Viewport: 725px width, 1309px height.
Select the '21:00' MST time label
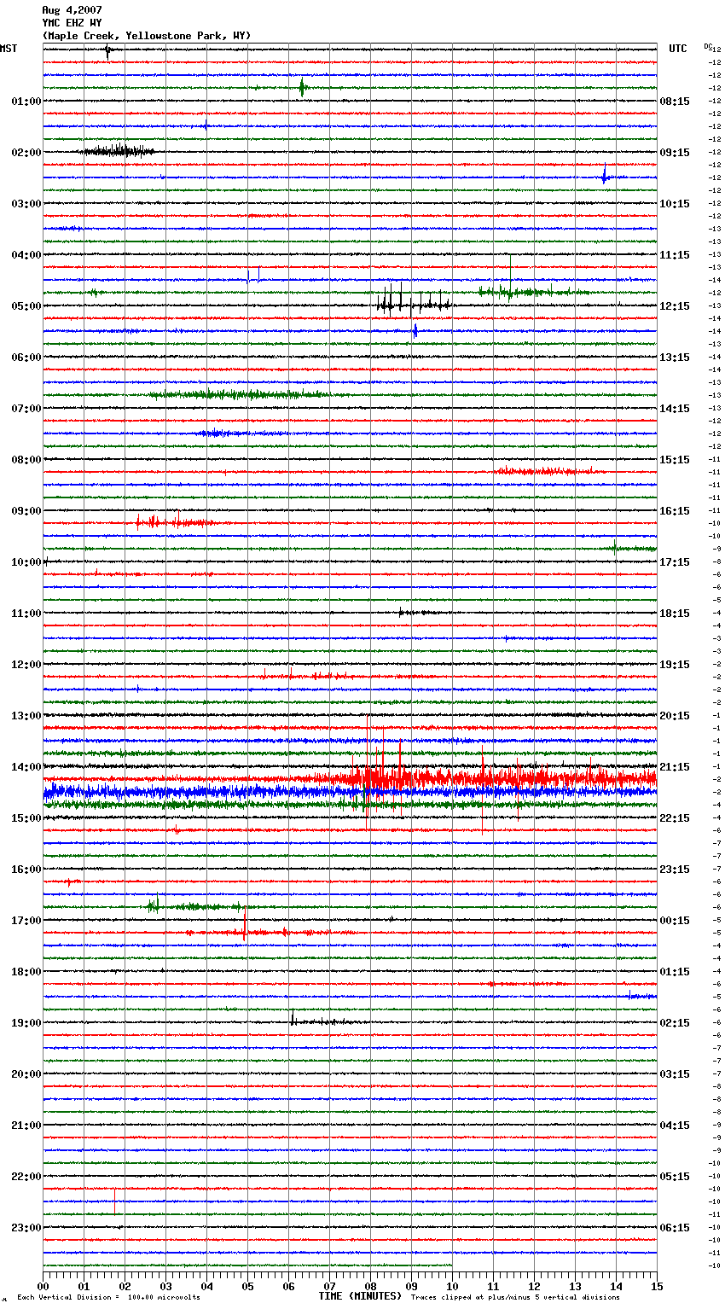26,1126
